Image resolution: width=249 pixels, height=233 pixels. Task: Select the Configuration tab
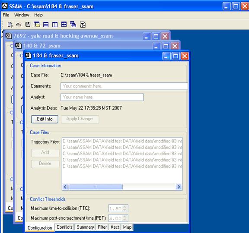coord(40,228)
